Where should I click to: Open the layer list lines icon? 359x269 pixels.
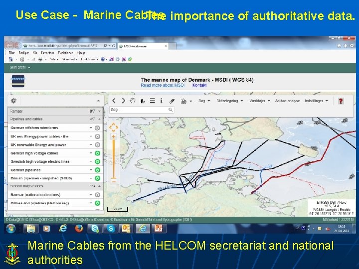click(x=153, y=101)
